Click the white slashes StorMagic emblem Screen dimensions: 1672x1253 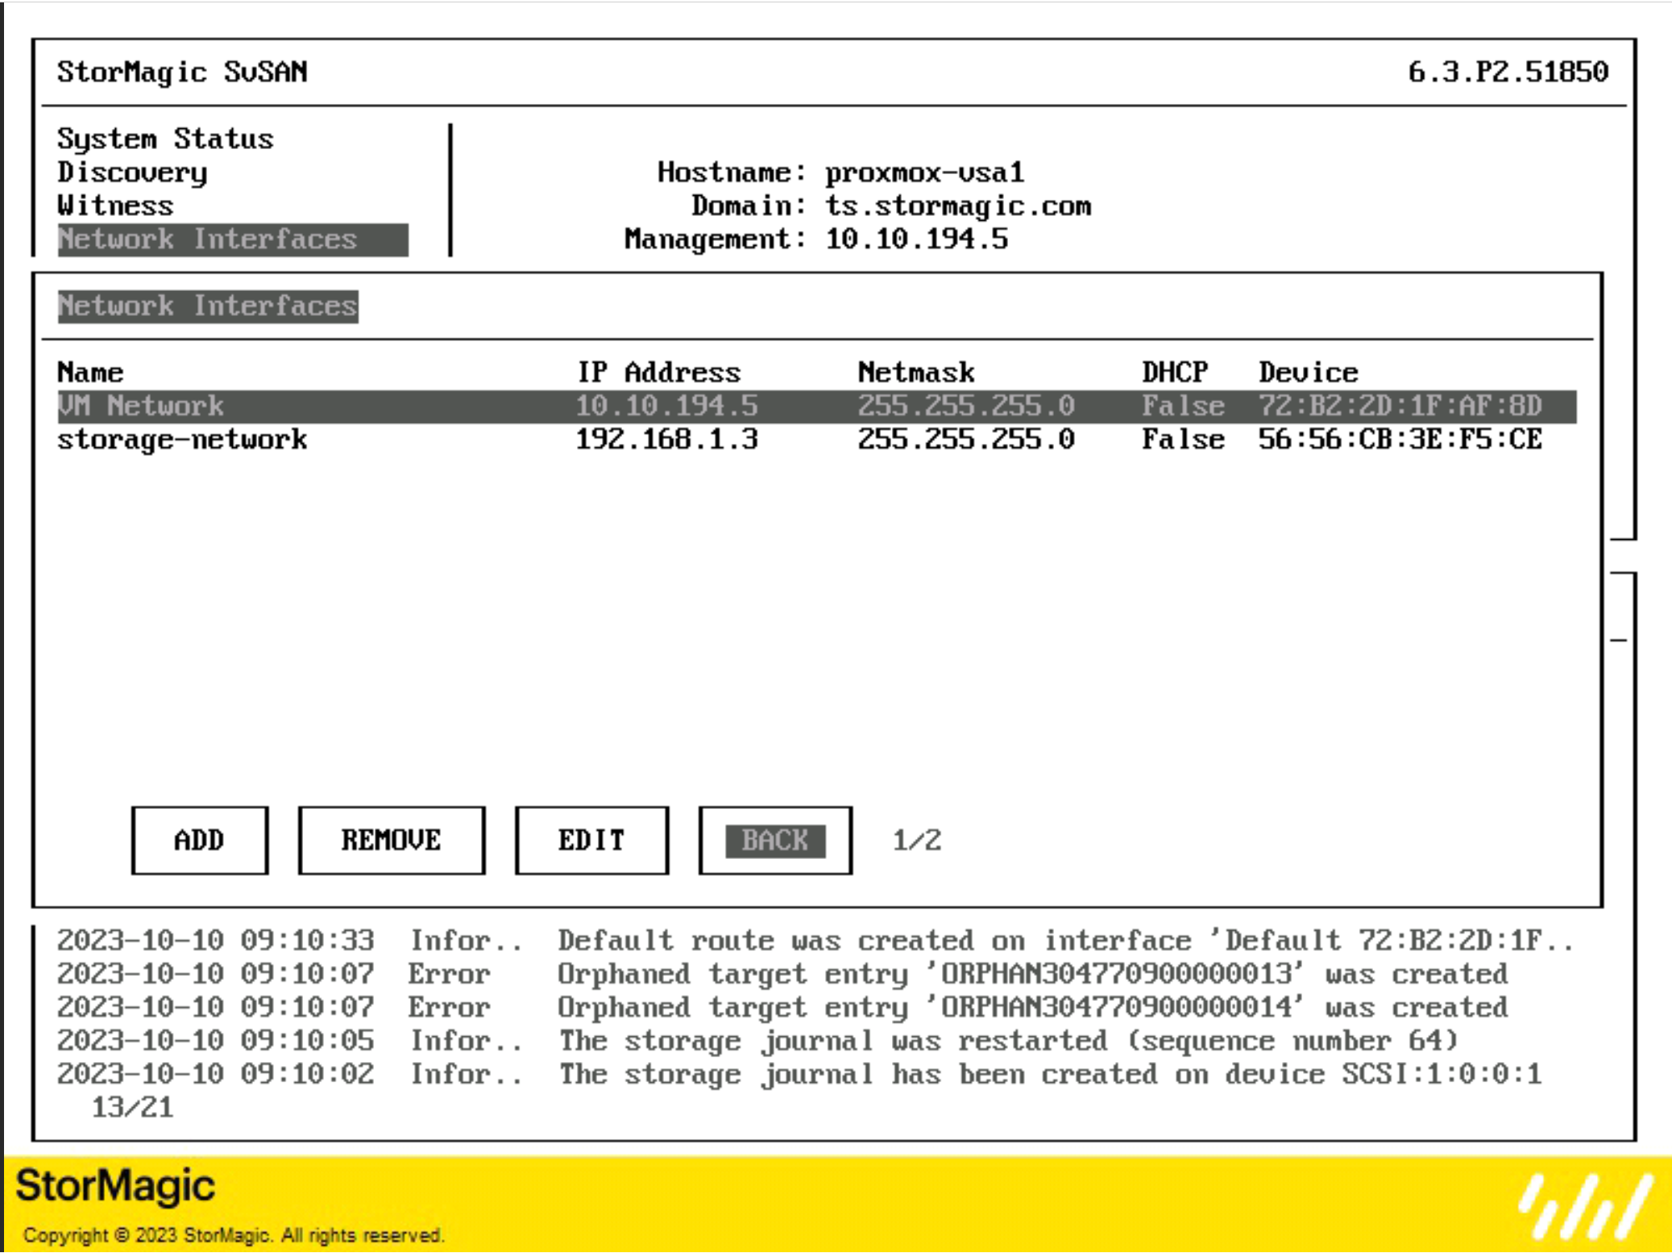[1586, 1207]
